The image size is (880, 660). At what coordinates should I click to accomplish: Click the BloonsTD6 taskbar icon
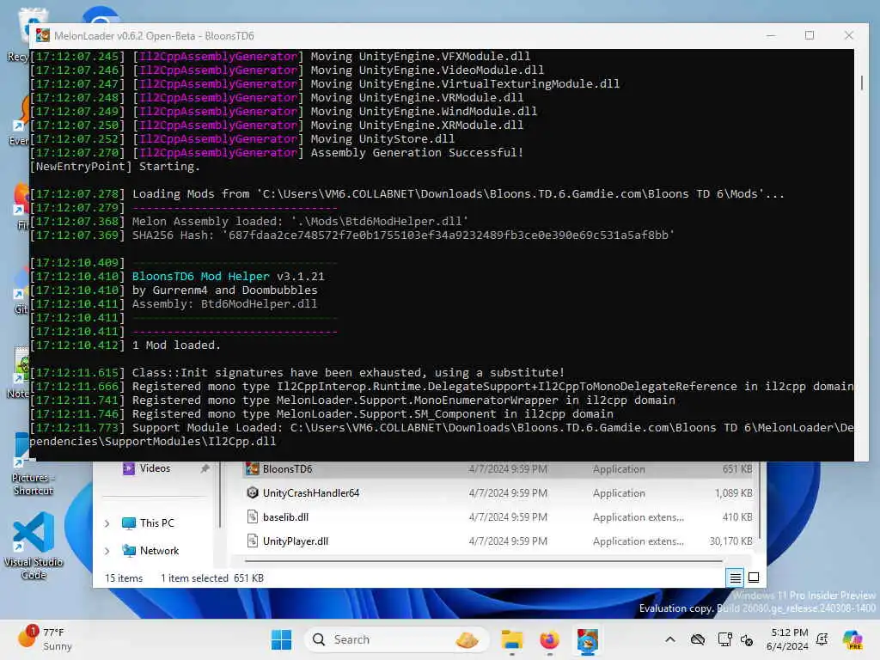point(587,639)
